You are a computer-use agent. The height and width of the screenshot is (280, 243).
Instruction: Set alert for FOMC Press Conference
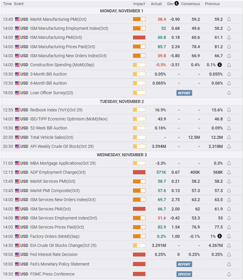point(229,274)
